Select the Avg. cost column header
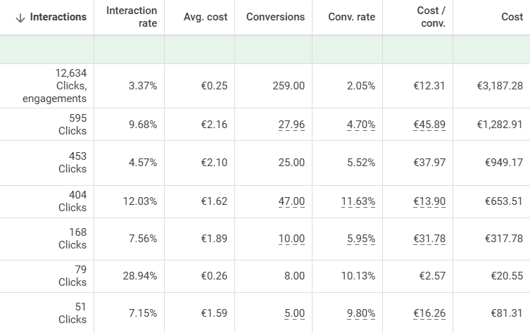This screenshot has height=333, width=530. coord(206,17)
